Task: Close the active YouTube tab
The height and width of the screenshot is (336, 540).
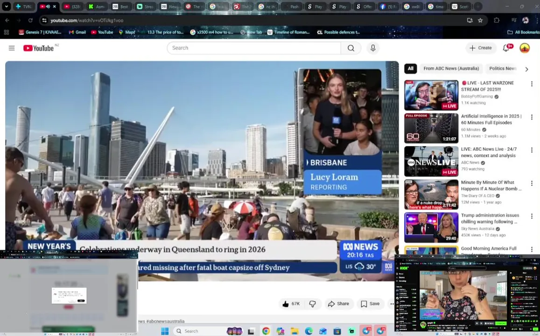Action: (x=55, y=6)
